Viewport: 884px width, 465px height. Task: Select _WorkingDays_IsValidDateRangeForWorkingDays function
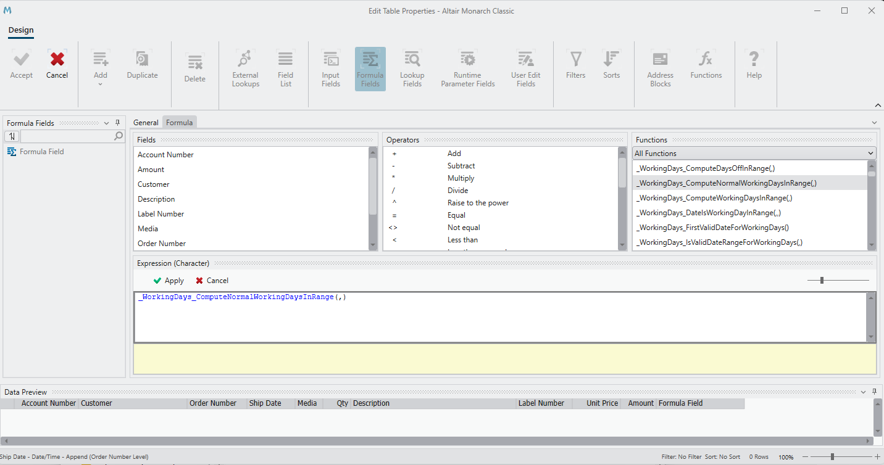pyautogui.click(x=719, y=242)
